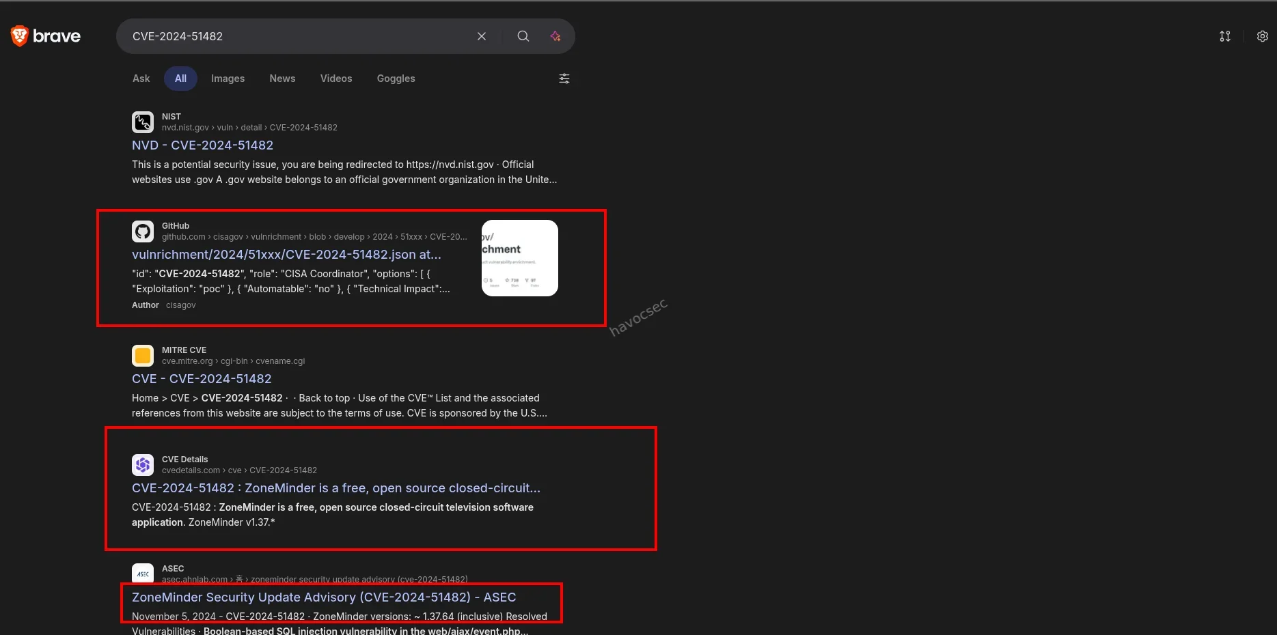
Task: Click snippet text "ZoneMinder v1.37.*"
Action: click(232, 522)
